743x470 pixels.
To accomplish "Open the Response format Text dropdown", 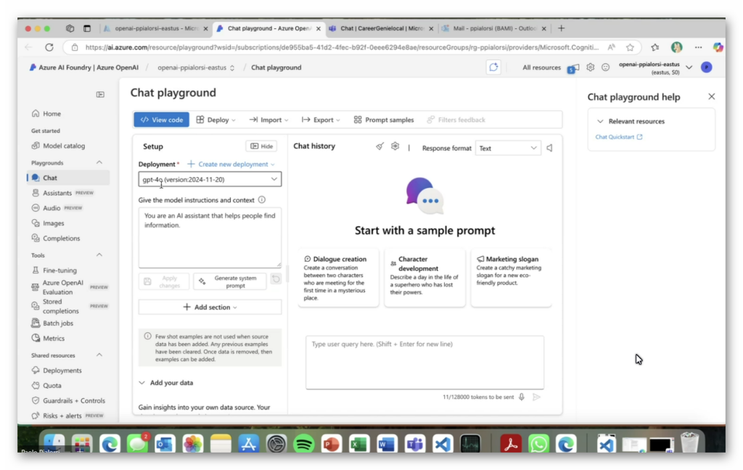I will pyautogui.click(x=508, y=148).
